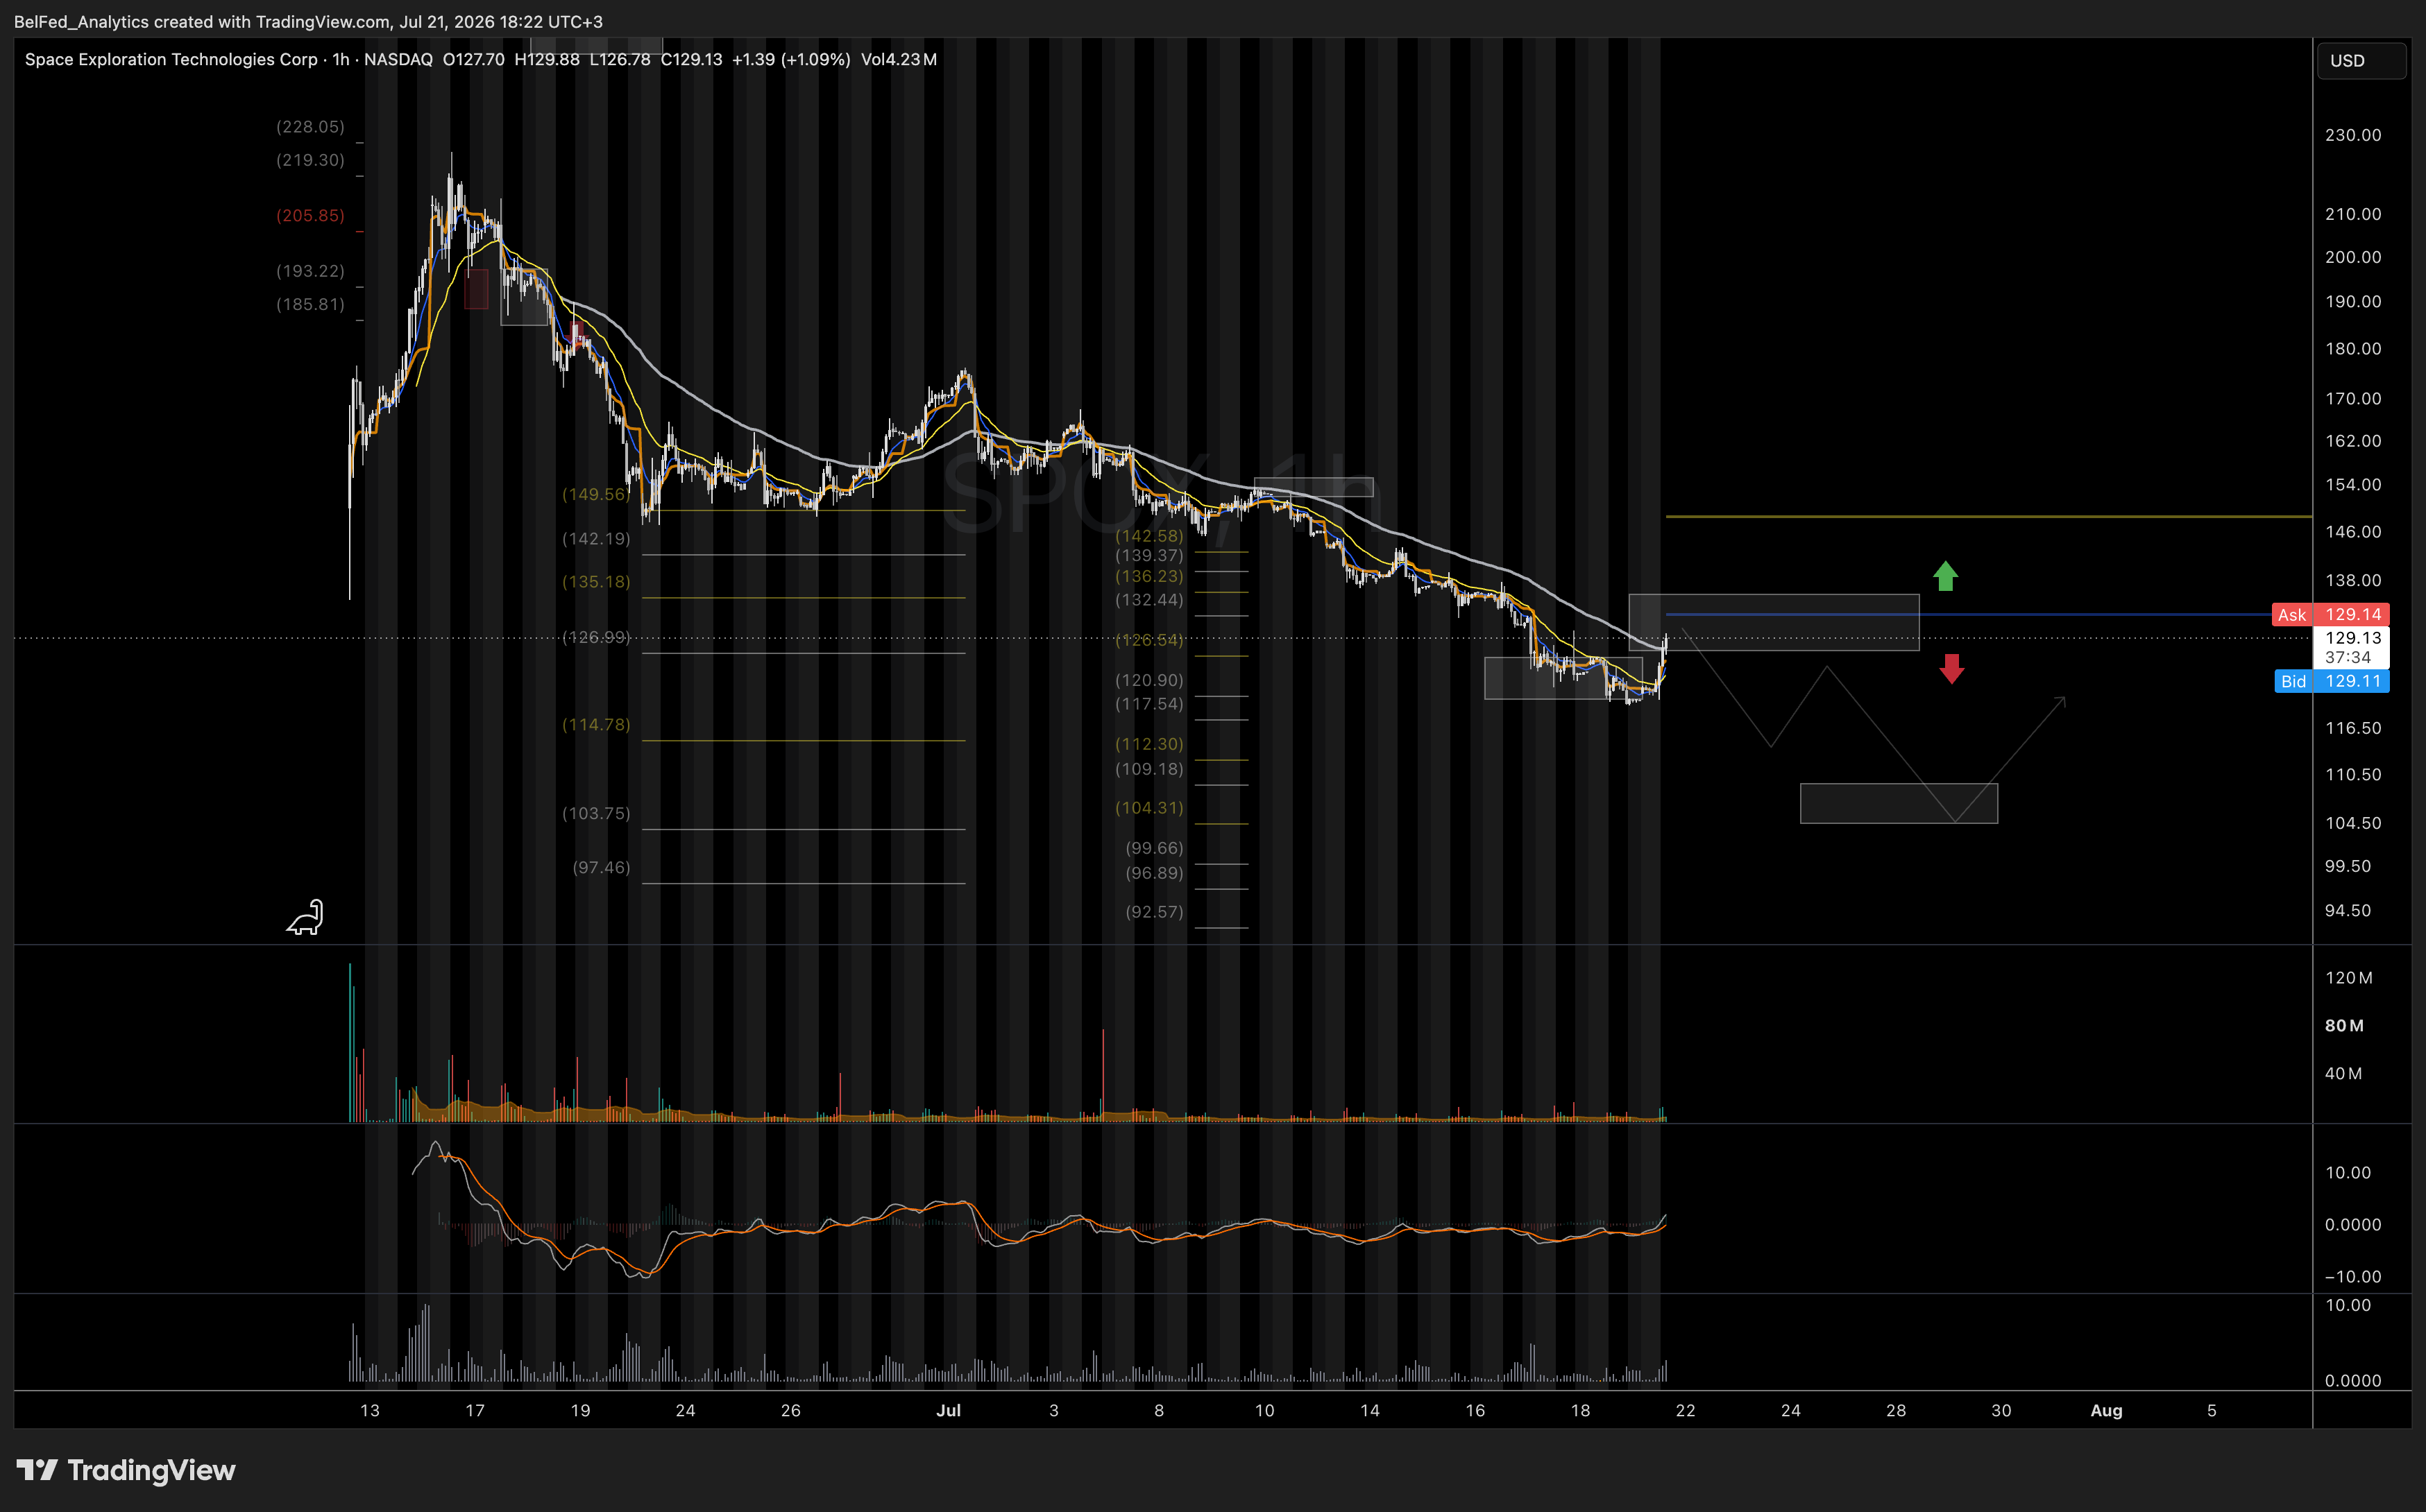The height and width of the screenshot is (1512, 2426).
Task: Click the current price label 129.13
Action: coord(2352,638)
